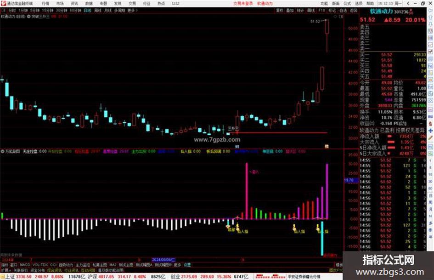The width and height of the screenshot is (434, 280).
Task: Open the 行业资讯 bottom tab
Action: point(71,270)
